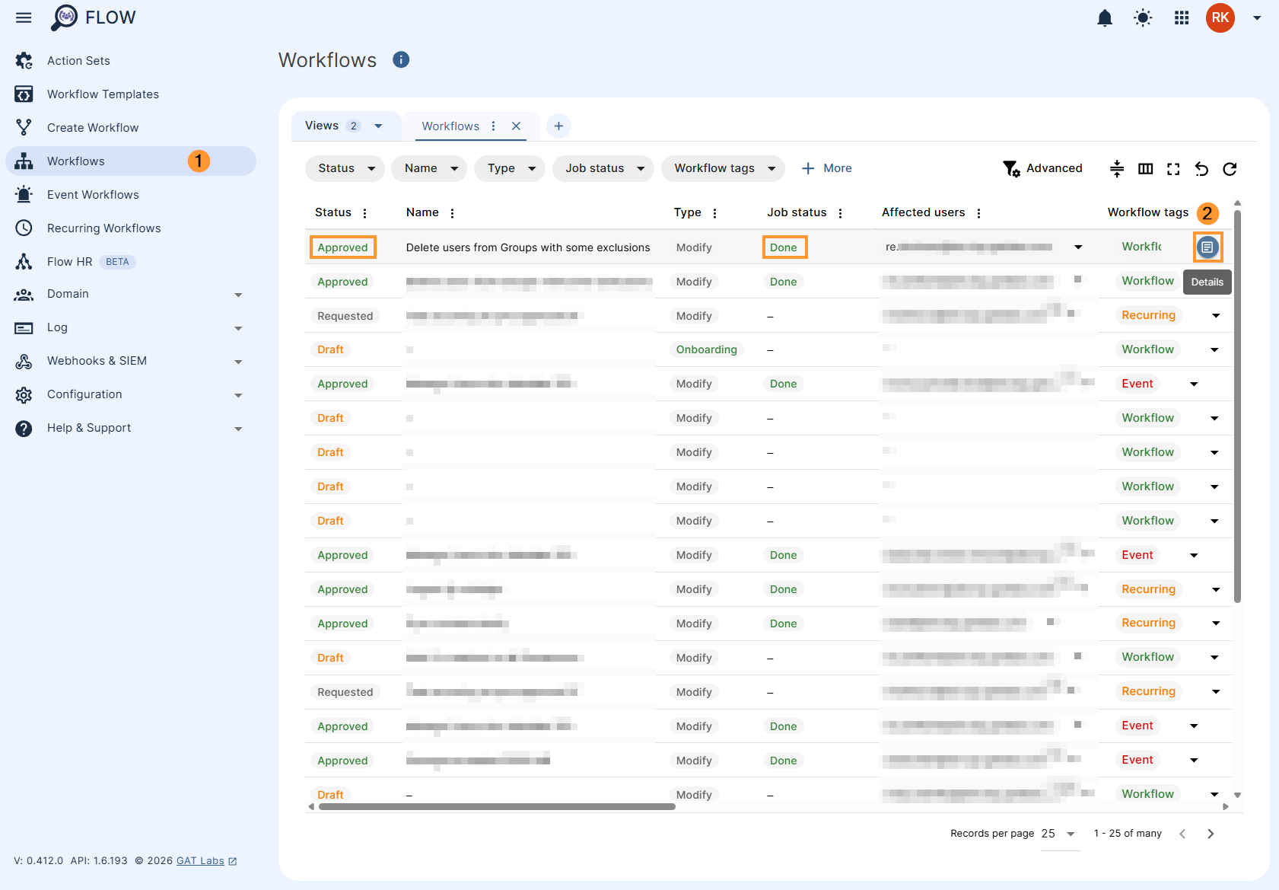
Task: Open the Advanced filter options
Action: coord(1043,168)
